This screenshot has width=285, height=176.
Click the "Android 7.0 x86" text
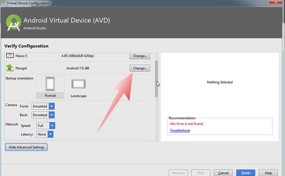[x=78, y=68]
